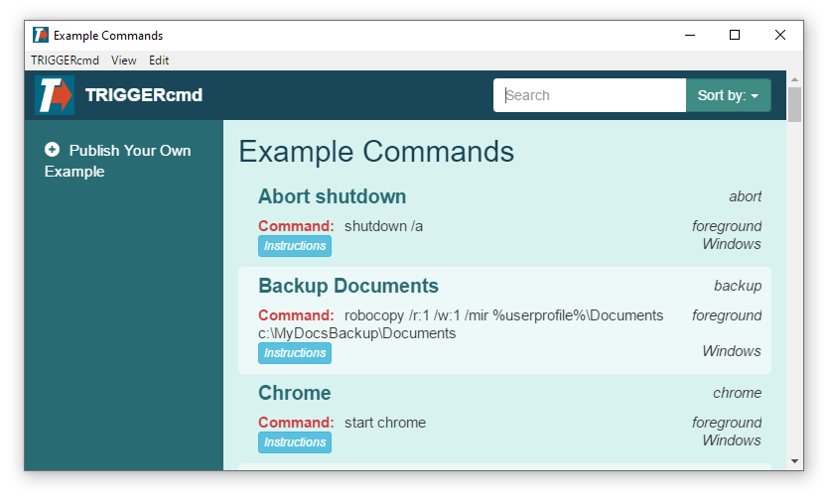Open the View menu
The image size is (829, 496).
(124, 61)
